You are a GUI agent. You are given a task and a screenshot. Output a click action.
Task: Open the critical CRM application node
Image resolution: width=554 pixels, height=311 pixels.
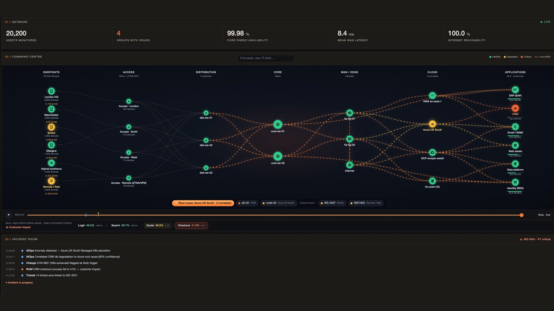[515, 108]
